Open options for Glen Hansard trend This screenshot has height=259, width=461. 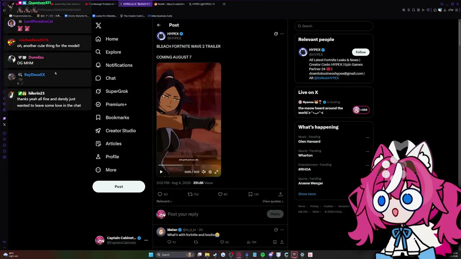[x=367, y=137]
